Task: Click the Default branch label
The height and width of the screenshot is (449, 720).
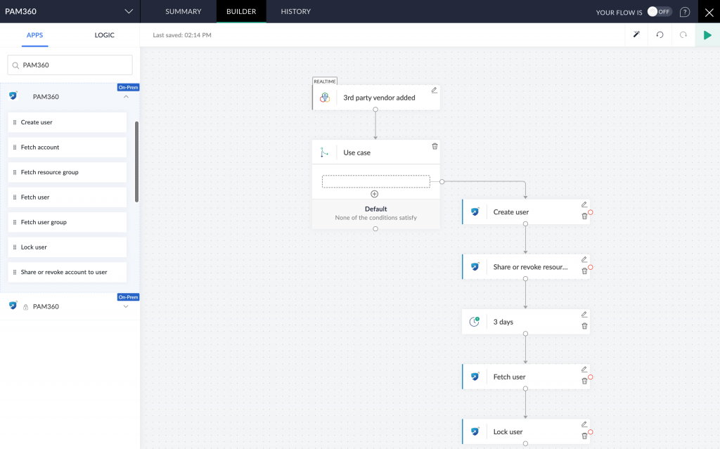Action: tap(375, 209)
